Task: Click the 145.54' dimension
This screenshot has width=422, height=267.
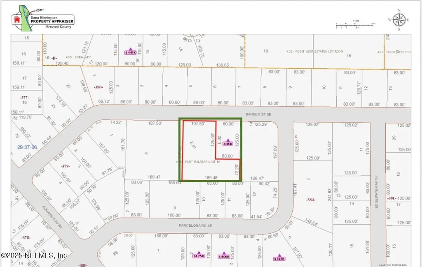Action: tap(311, 222)
